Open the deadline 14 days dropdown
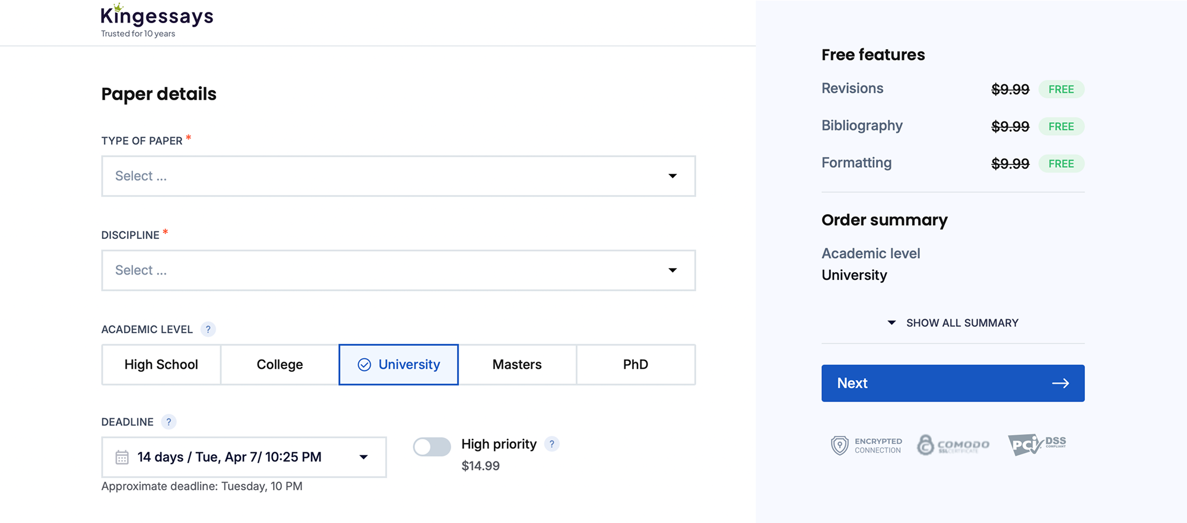This screenshot has width=1187, height=523. point(244,457)
